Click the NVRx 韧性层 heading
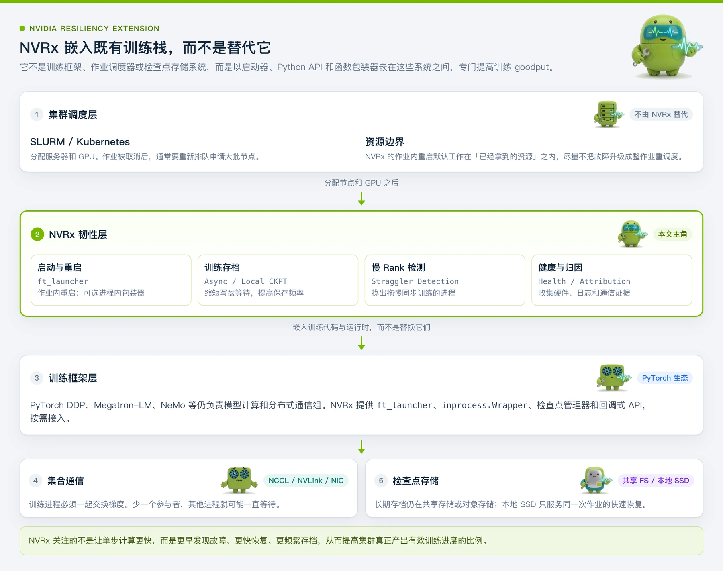 [x=78, y=235]
